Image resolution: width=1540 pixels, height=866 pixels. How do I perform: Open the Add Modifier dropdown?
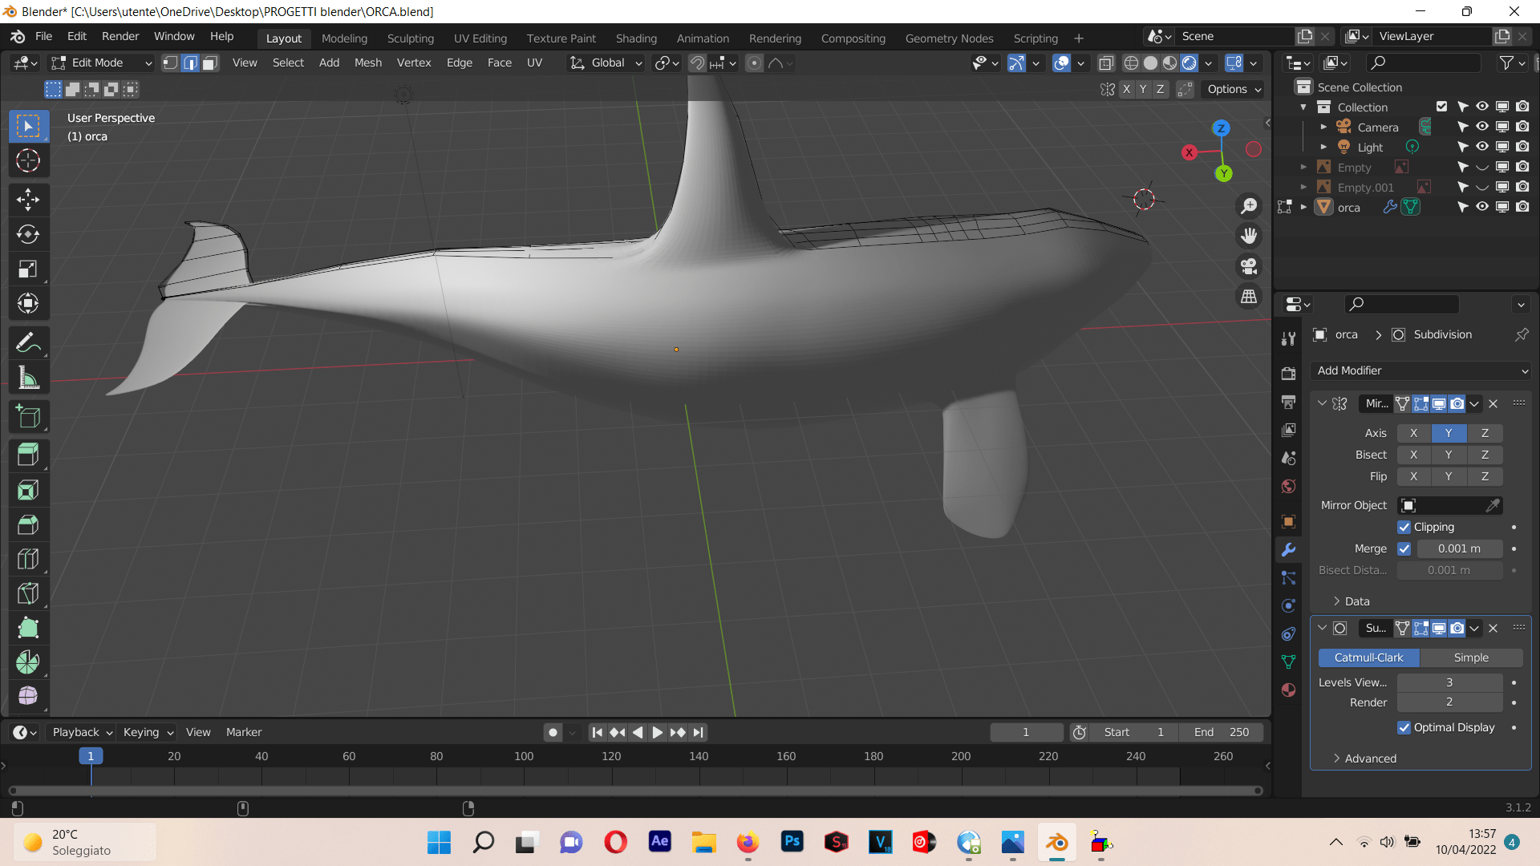tap(1420, 371)
